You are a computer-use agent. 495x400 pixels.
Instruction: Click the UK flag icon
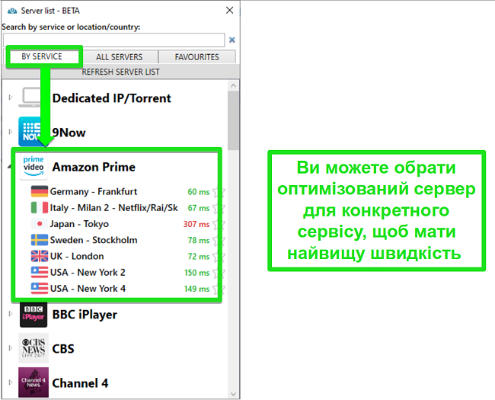pyautogui.click(x=40, y=256)
